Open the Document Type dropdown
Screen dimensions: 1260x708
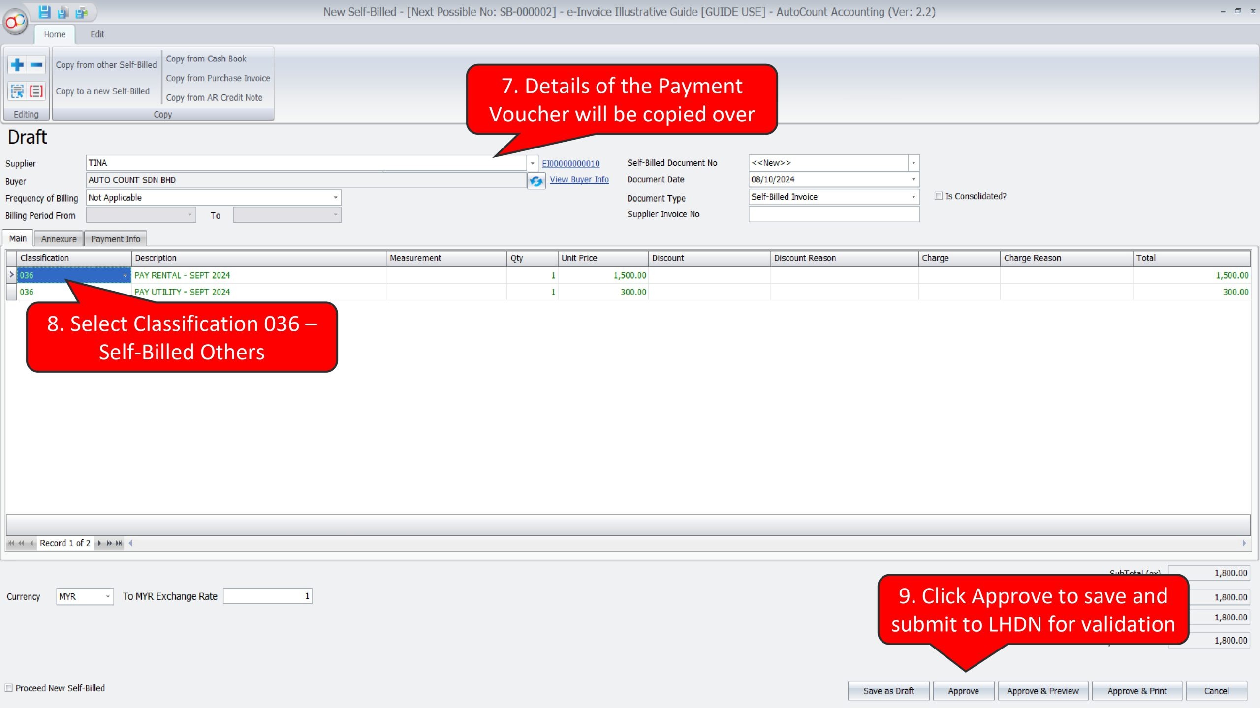pos(913,197)
